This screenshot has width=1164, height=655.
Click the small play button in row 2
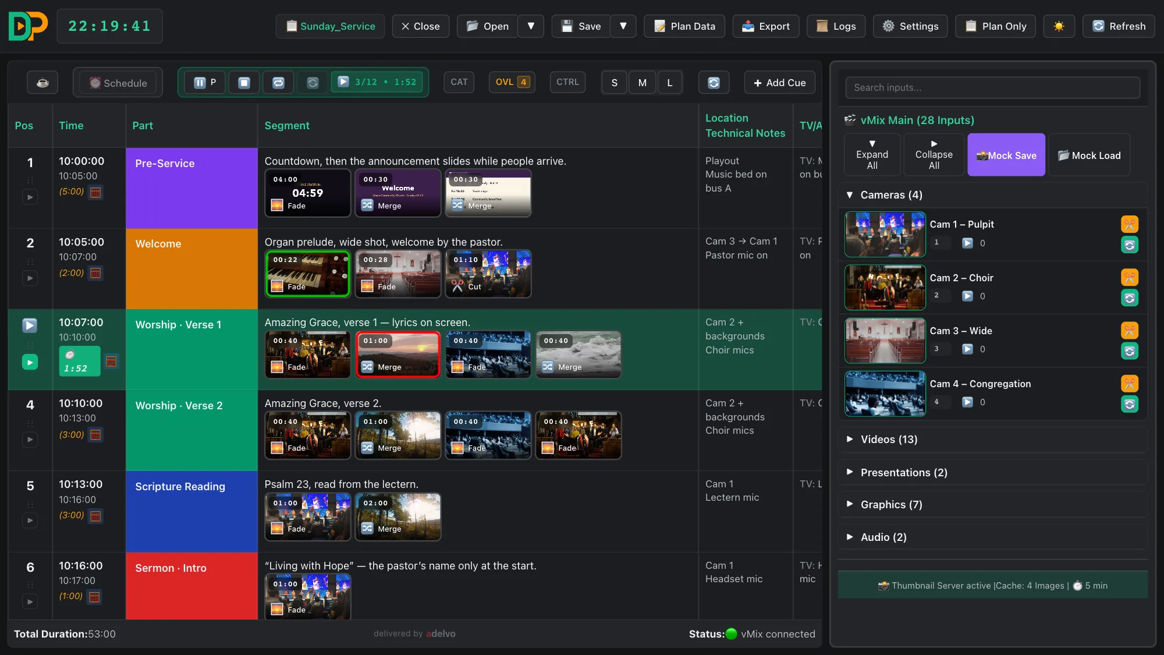coord(30,278)
